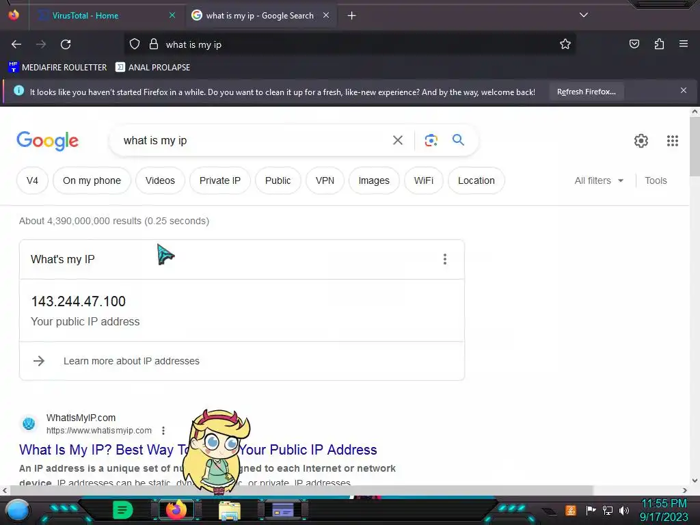
Task: Select the IP address 143.244.47.100 text
Action: click(x=78, y=301)
